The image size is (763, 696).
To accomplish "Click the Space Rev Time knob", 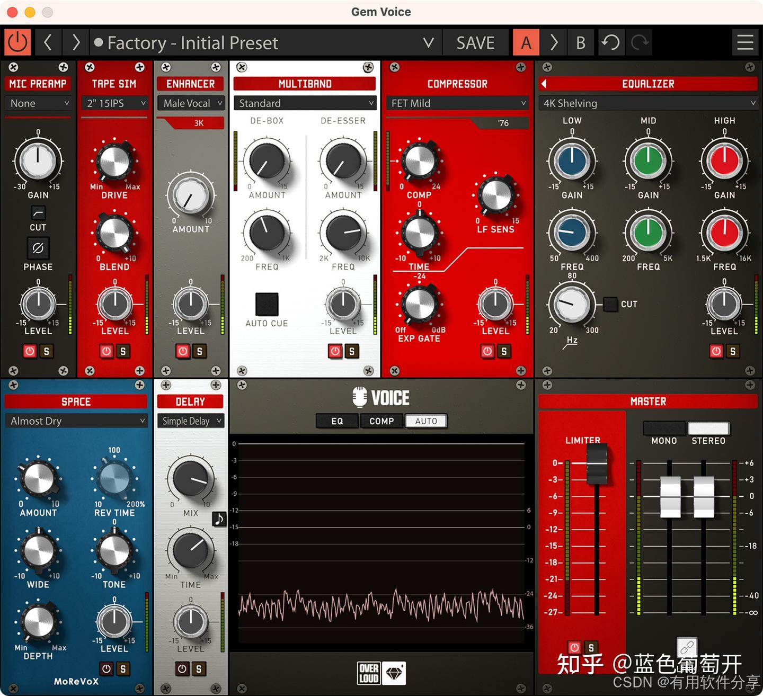I will pos(114,478).
